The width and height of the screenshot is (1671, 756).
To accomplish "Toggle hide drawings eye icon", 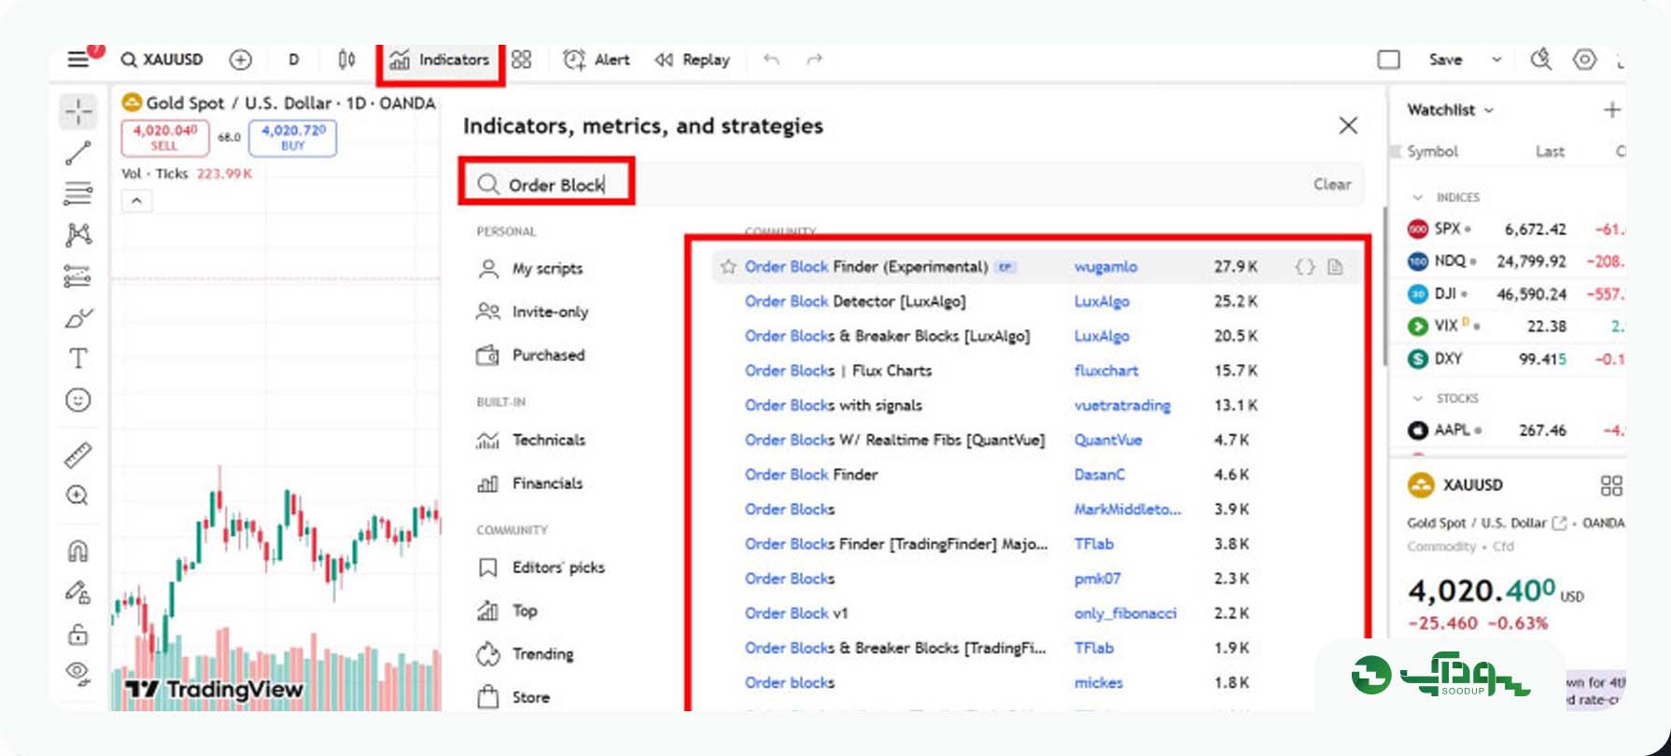I will coord(78,673).
